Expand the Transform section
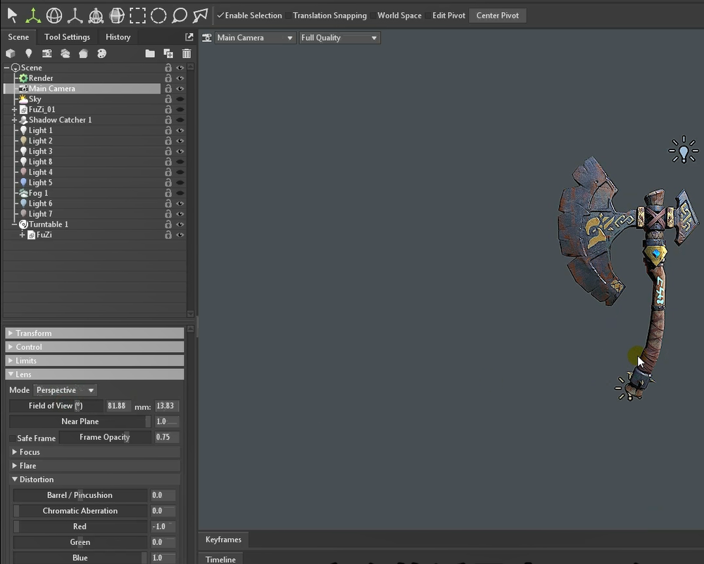Viewport: 704px width, 564px height. coord(34,333)
